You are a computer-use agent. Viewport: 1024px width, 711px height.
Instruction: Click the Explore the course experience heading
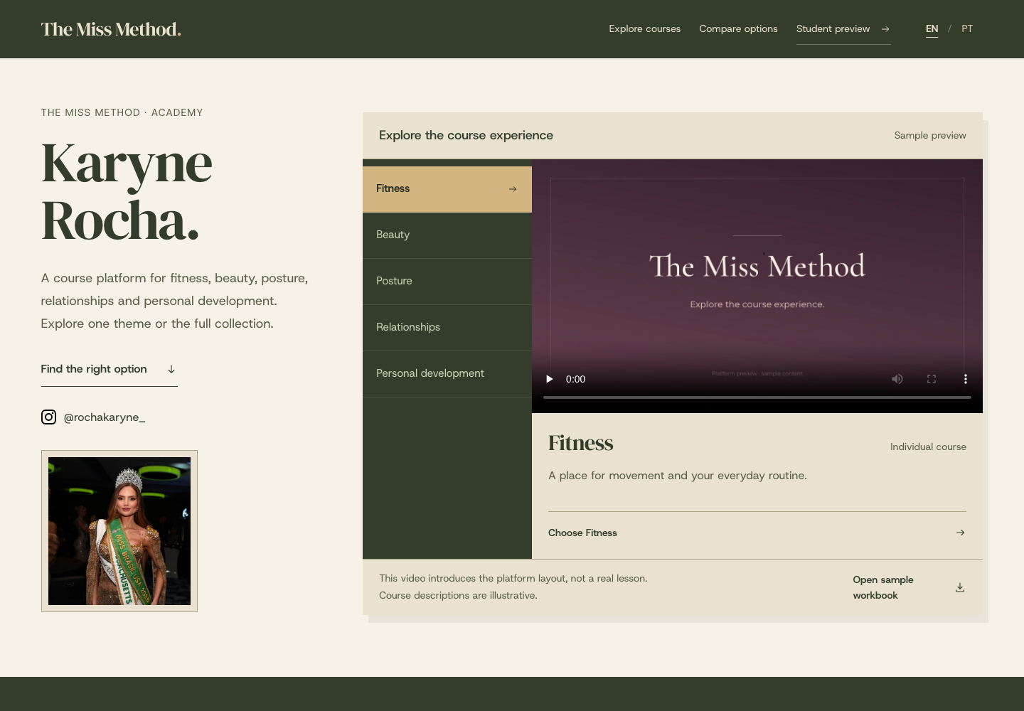tap(466, 136)
